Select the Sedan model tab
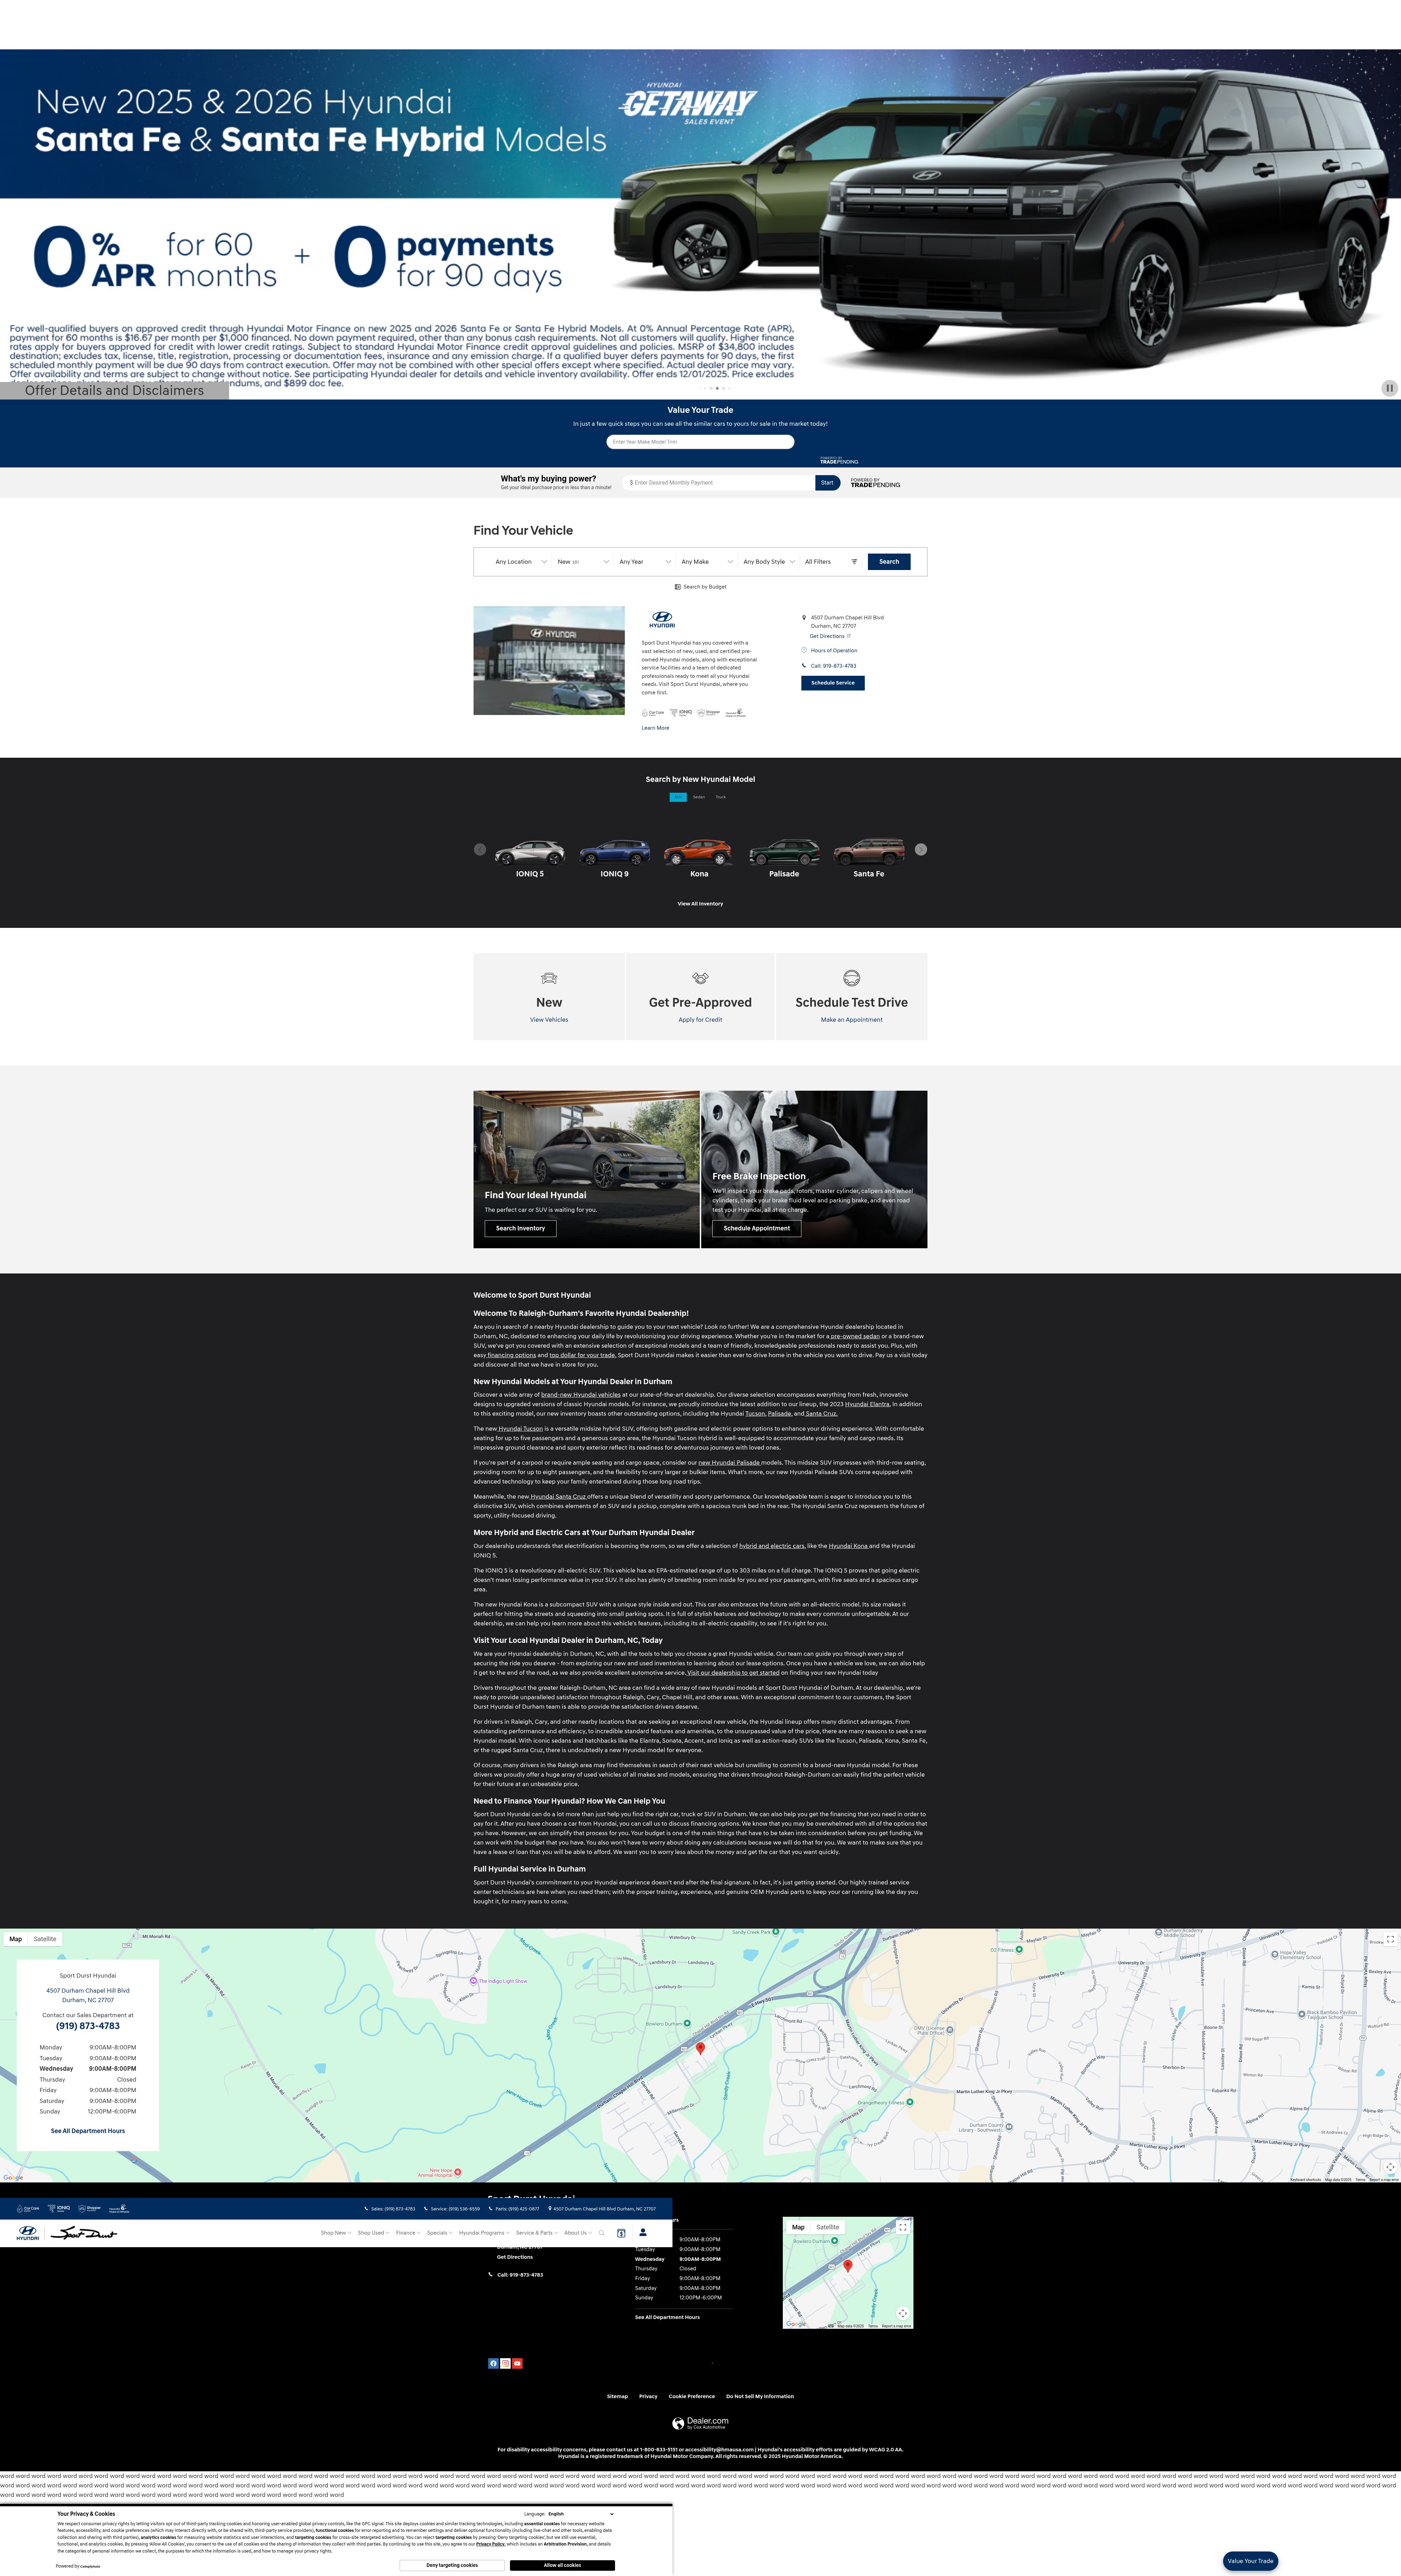 (699, 797)
